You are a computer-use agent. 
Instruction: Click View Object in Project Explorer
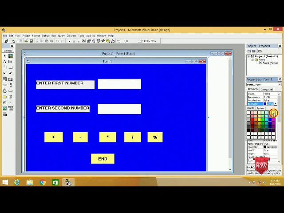pyautogui.click(x=254, y=51)
